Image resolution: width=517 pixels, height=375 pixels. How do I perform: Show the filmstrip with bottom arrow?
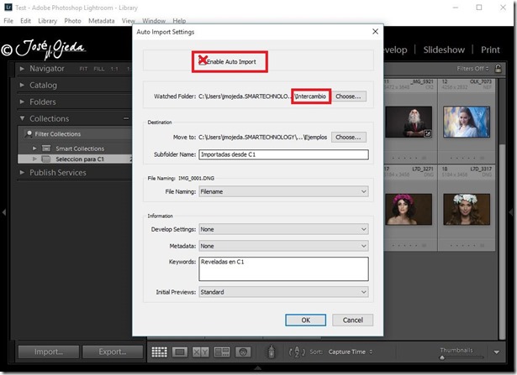[258, 367]
